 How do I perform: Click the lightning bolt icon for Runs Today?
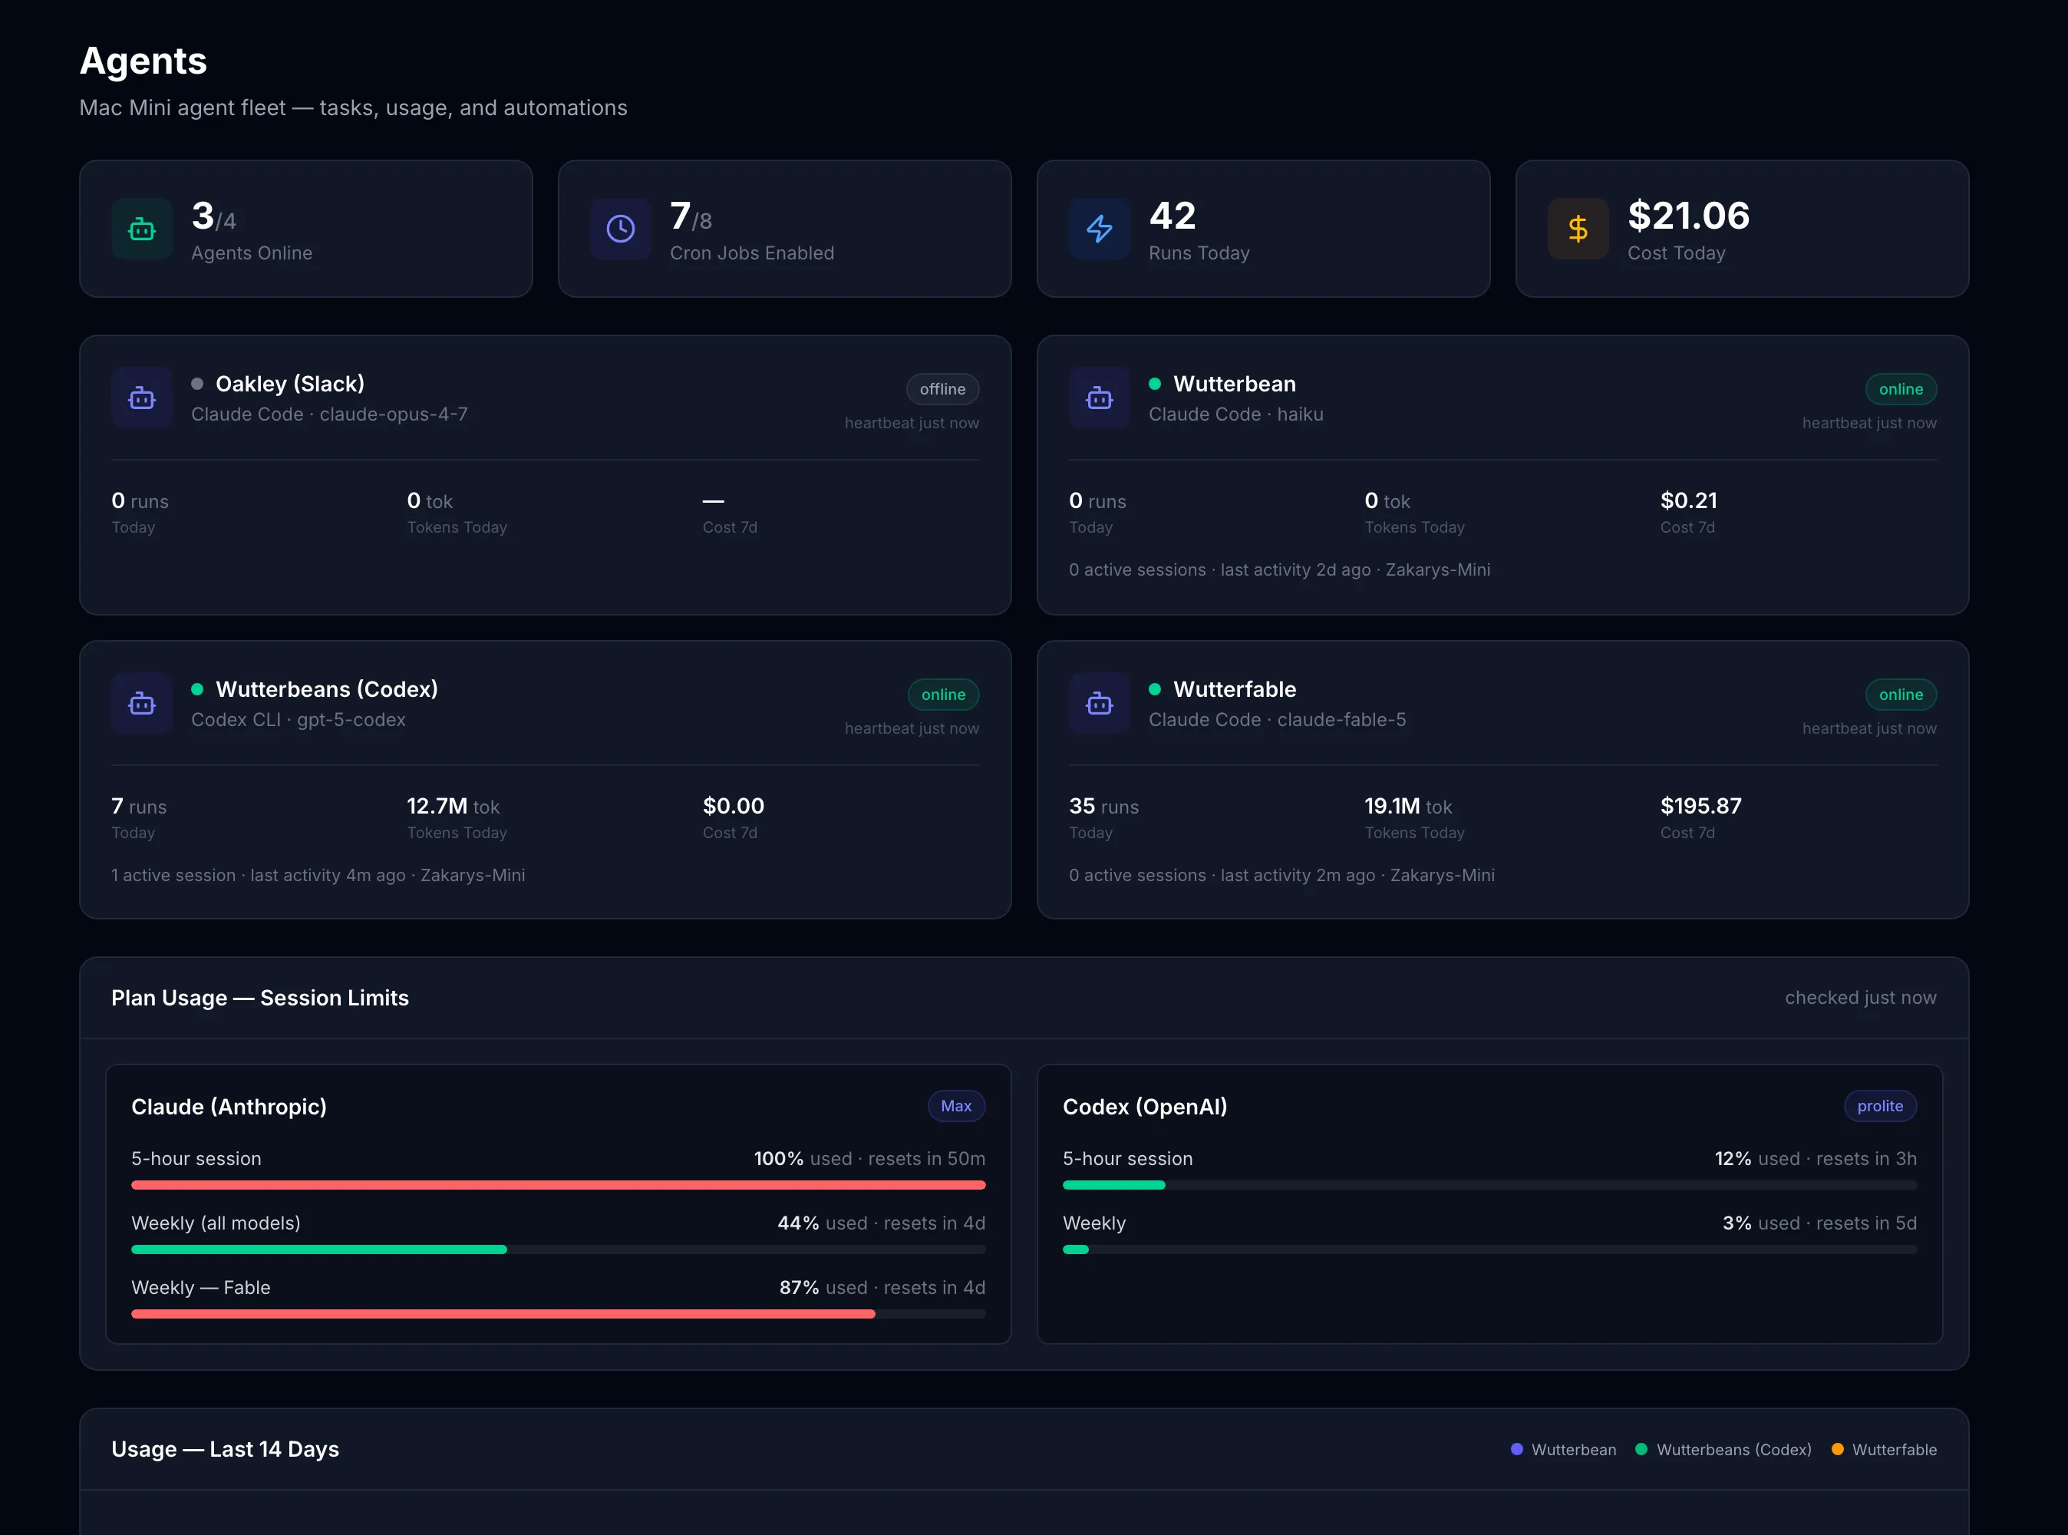[1099, 229]
